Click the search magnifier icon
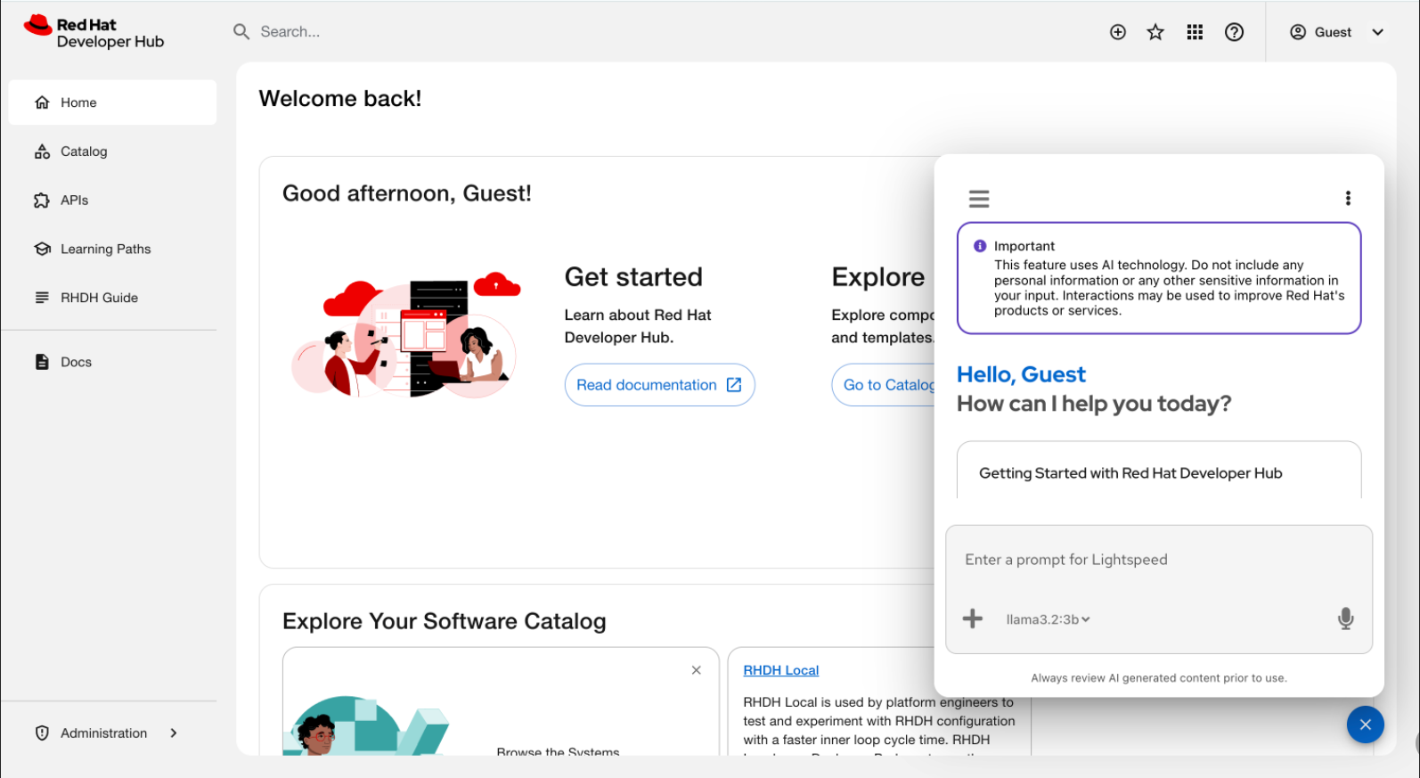This screenshot has width=1420, height=778. pyautogui.click(x=241, y=32)
